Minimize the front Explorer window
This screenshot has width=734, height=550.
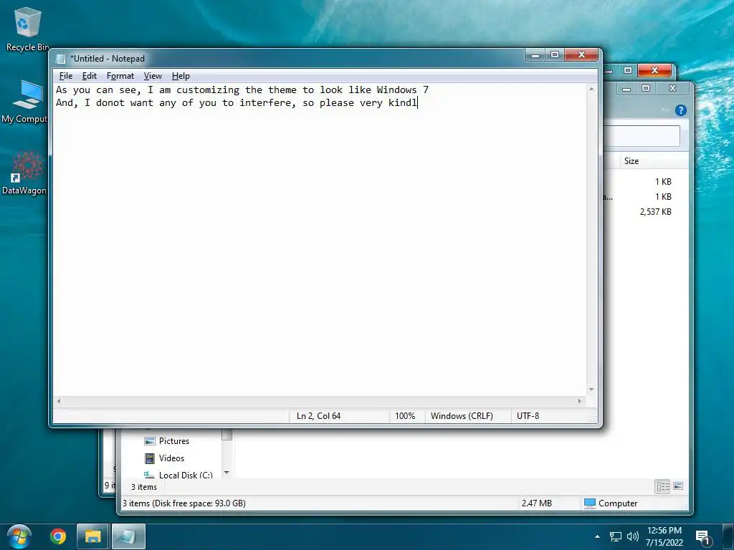pyautogui.click(x=626, y=88)
